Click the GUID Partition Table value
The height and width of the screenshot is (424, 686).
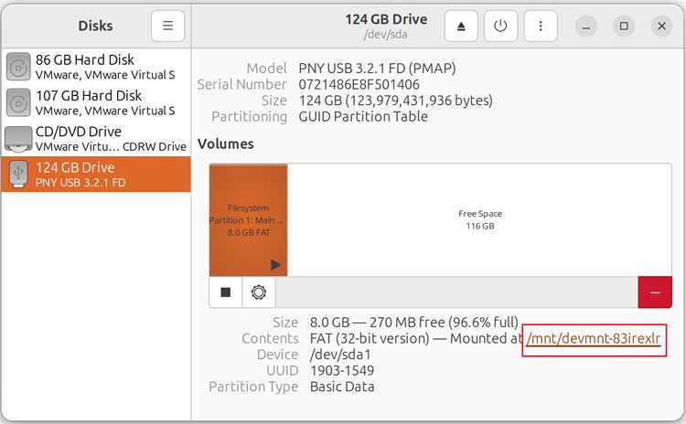point(363,117)
